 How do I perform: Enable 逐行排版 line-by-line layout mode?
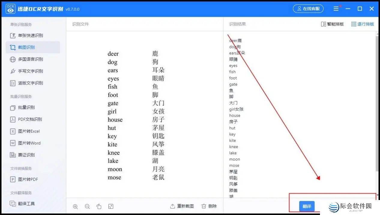click(363, 24)
